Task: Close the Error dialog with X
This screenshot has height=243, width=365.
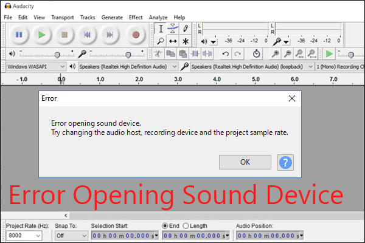Action: (x=292, y=98)
